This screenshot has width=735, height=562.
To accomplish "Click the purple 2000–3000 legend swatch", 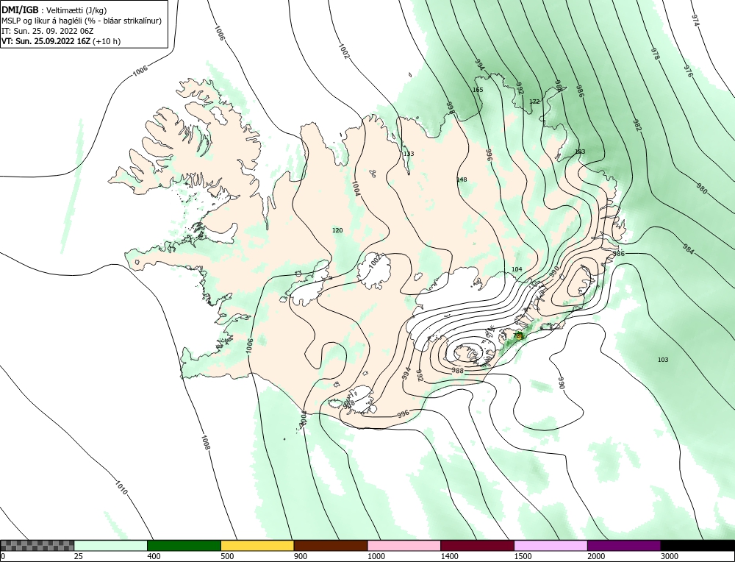I will [624, 546].
